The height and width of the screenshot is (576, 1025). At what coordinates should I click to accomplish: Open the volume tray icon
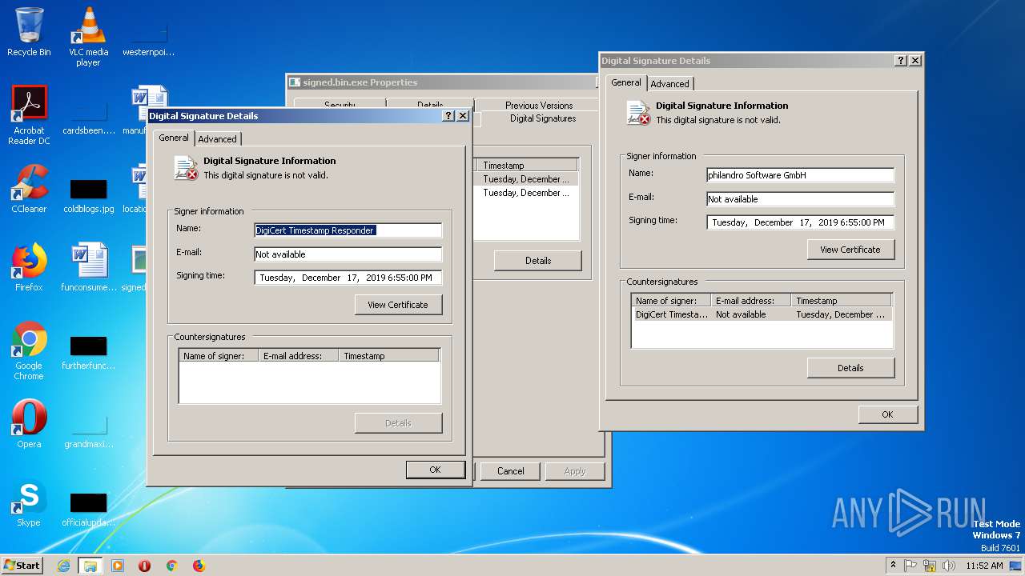949,566
